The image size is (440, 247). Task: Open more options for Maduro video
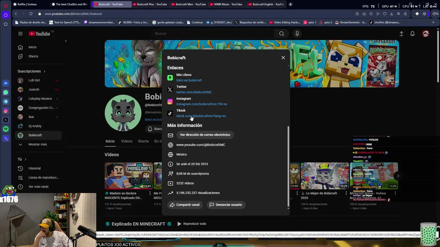(150, 193)
